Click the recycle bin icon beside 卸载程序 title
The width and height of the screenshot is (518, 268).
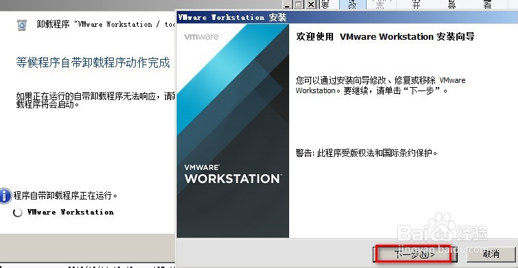tap(22, 25)
